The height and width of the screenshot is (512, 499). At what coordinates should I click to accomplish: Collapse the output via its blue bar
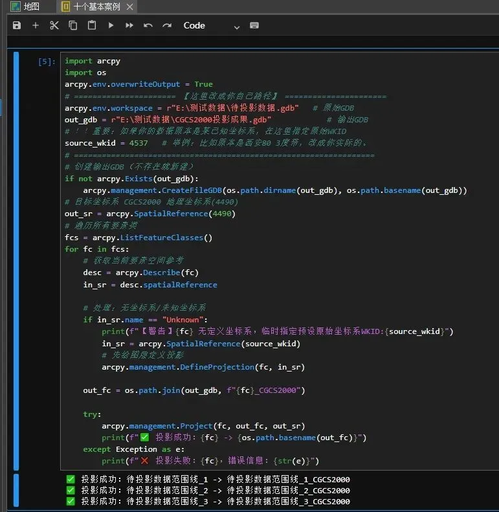pyautogui.click(x=16, y=490)
